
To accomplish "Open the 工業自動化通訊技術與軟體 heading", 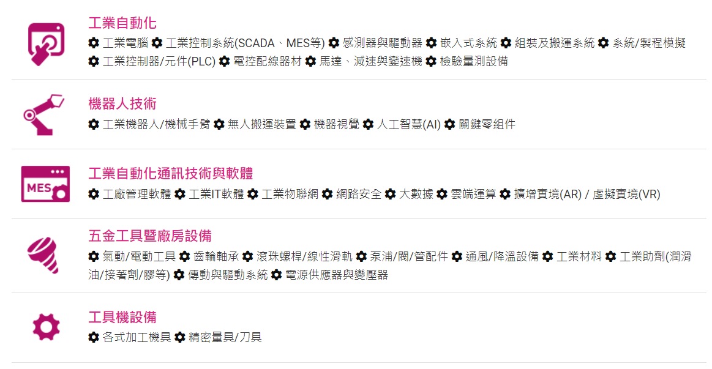I will [170, 173].
